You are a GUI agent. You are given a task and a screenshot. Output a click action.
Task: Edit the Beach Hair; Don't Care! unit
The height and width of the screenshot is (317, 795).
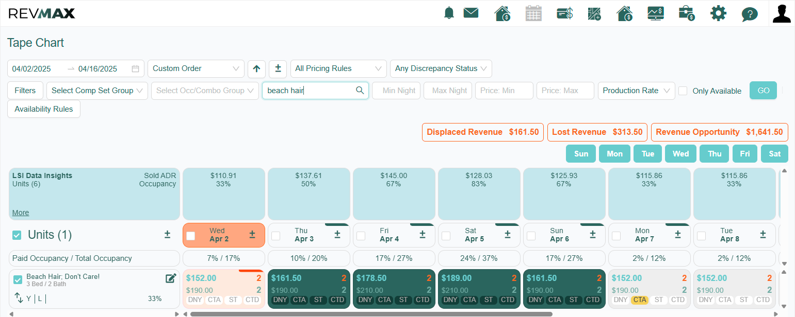[x=171, y=278]
